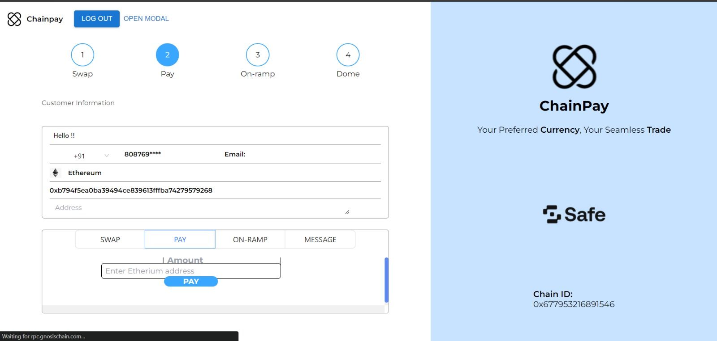Click the ChainPay title on blue panel
This screenshot has width=717, height=341.
[x=574, y=106]
